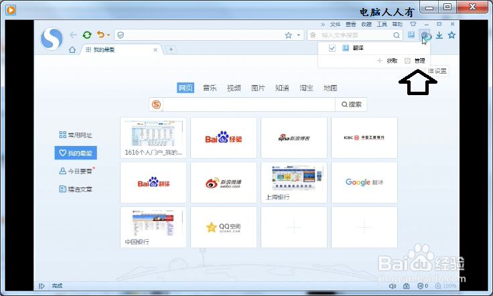Select the 图片 search category

258,88
